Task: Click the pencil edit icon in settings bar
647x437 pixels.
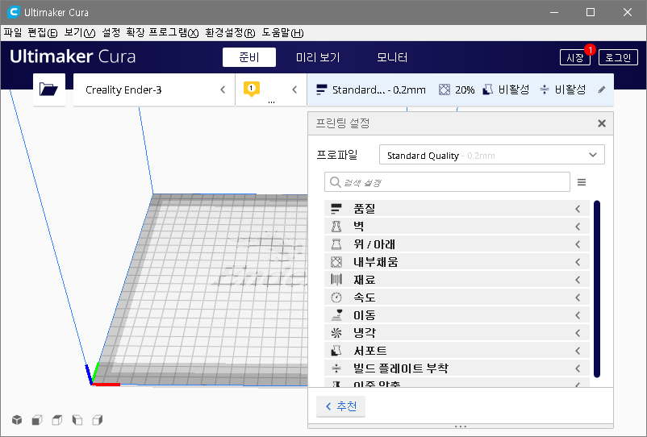Action: tap(602, 89)
